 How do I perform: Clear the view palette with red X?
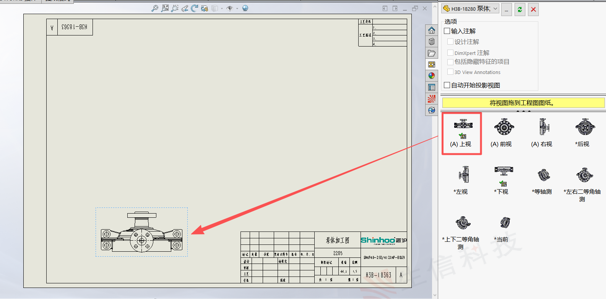(533, 10)
